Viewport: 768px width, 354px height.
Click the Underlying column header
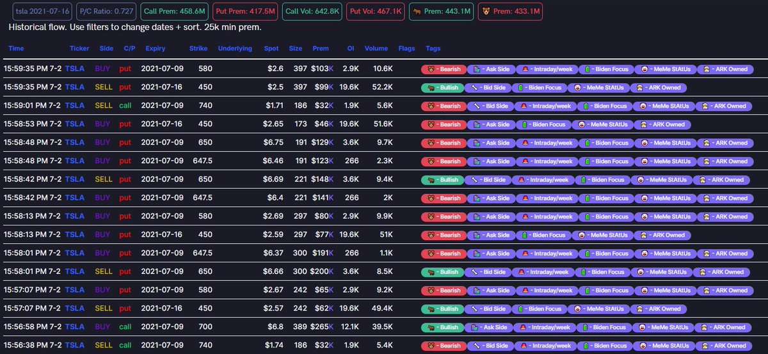235,49
